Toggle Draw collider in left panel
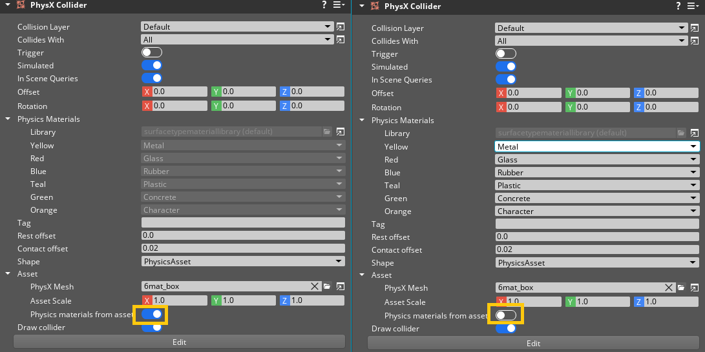This screenshot has height=352, width=705. coord(152,328)
